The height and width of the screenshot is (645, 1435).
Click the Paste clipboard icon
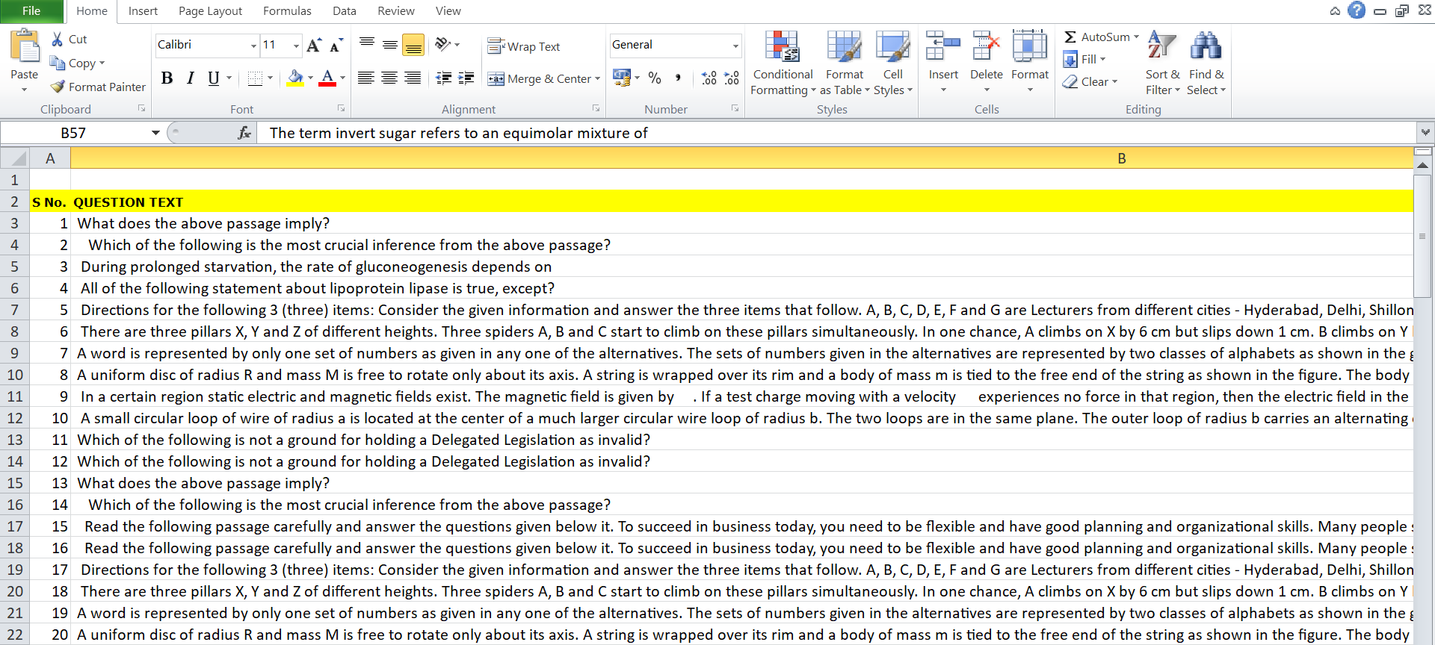tap(25, 47)
